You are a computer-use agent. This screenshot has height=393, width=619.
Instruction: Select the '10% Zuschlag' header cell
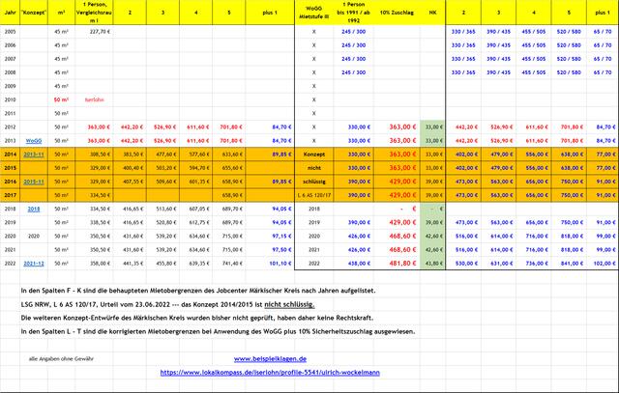pos(397,13)
